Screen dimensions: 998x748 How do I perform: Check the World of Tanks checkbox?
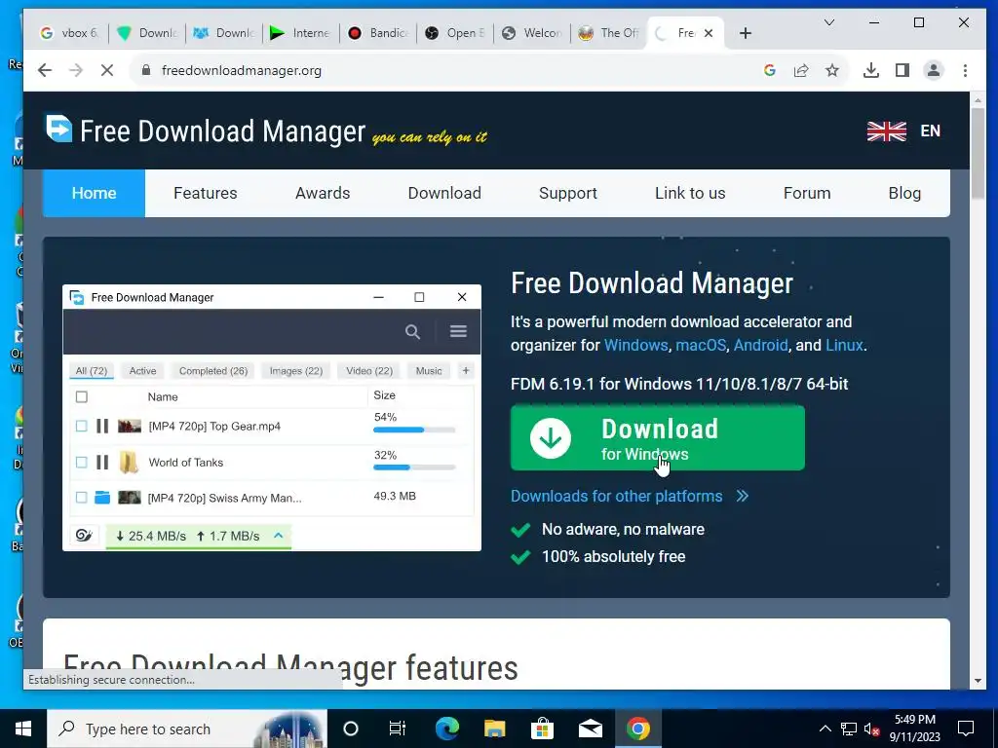[x=82, y=463]
